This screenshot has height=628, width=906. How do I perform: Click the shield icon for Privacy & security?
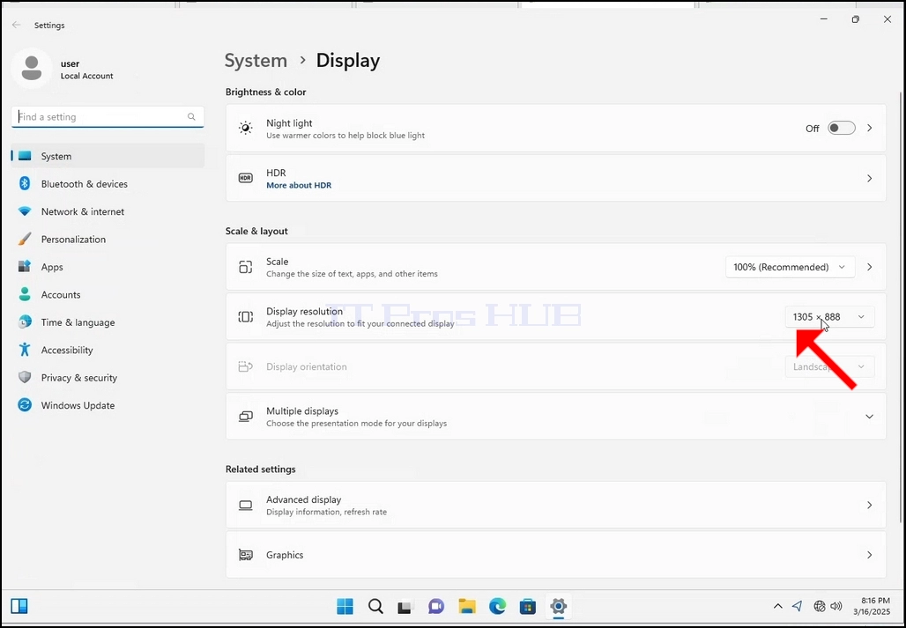(25, 378)
